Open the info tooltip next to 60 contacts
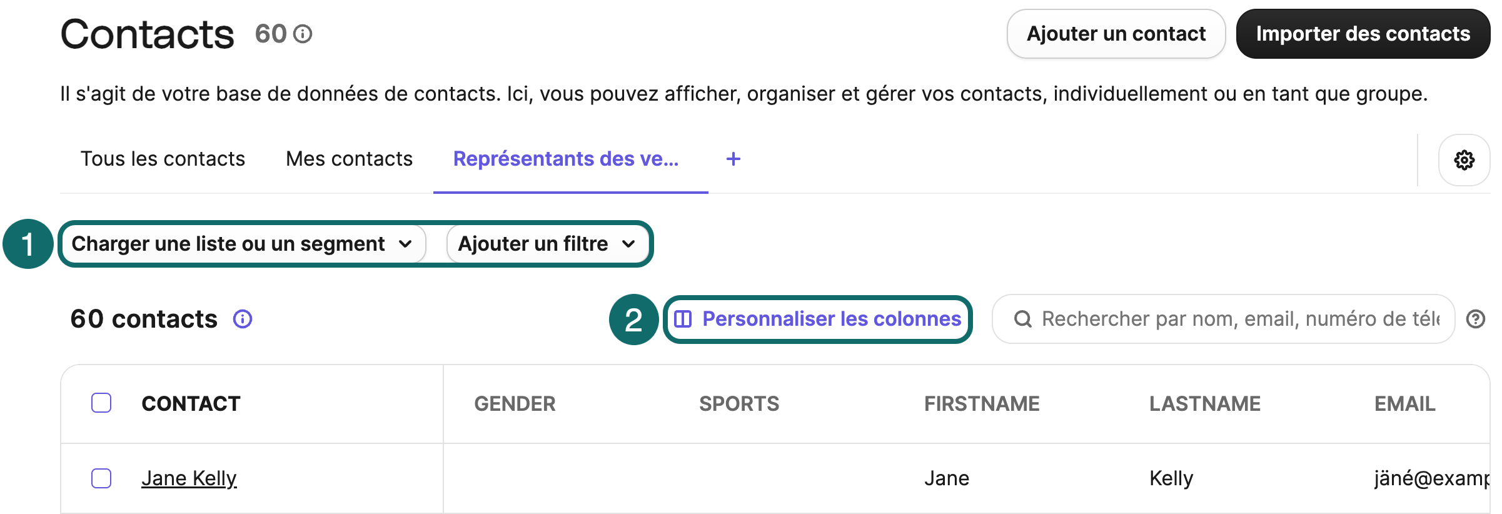1502x514 pixels. 243,319
